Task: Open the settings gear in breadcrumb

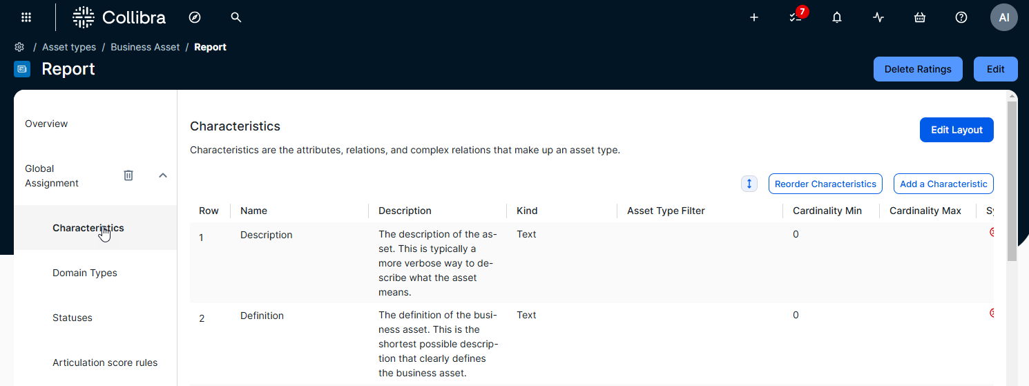Action: click(x=19, y=47)
